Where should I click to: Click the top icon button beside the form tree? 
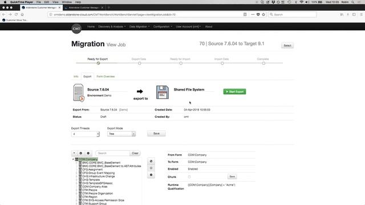151,161
